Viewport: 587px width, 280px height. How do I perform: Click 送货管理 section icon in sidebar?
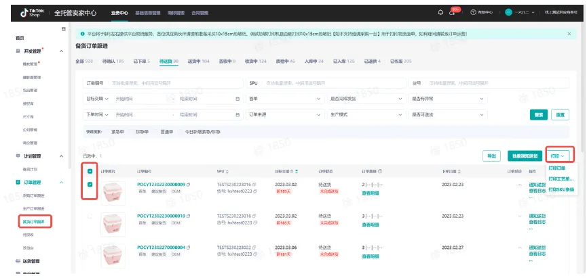tap(18, 261)
